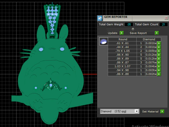Click the green arrow beside Save Report
The height and width of the screenshot is (127, 169).
157,33
